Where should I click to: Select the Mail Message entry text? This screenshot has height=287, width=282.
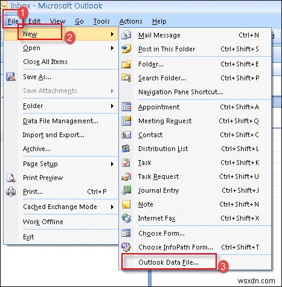click(x=159, y=35)
